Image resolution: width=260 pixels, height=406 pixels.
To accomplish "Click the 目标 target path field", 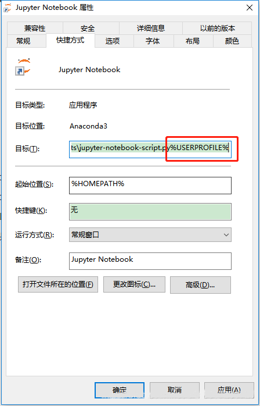I will pos(150,149).
